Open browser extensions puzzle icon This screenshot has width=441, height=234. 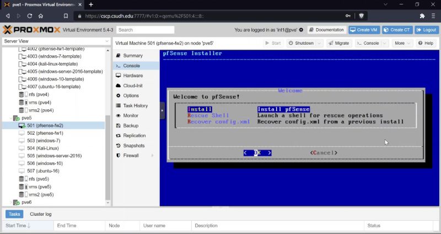pos(422,16)
